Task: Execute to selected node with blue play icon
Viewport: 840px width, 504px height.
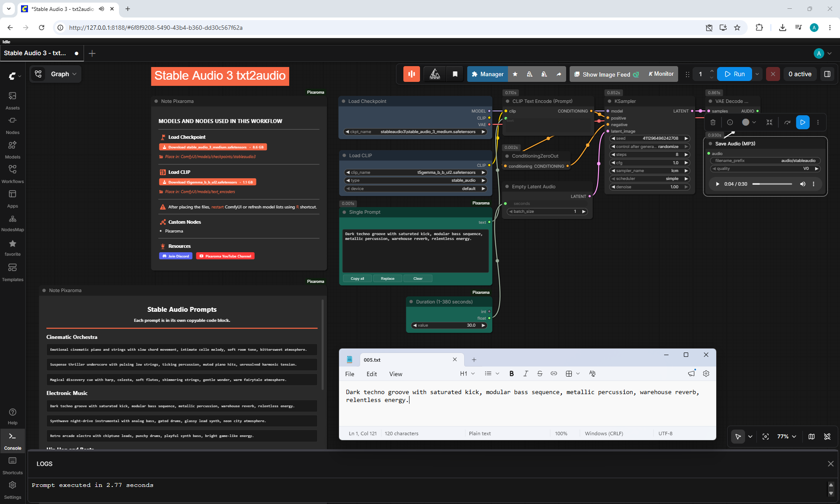Action: pos(803,122)
